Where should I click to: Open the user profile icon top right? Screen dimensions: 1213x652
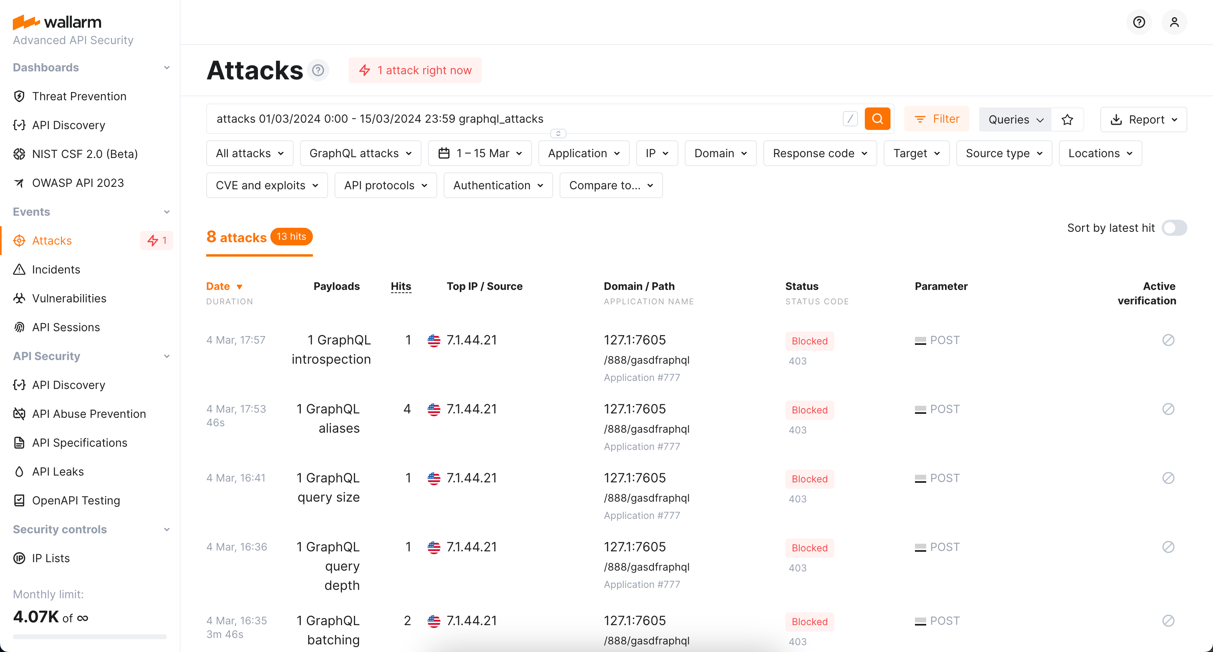pyautogui.click(x=1174, y=22)
